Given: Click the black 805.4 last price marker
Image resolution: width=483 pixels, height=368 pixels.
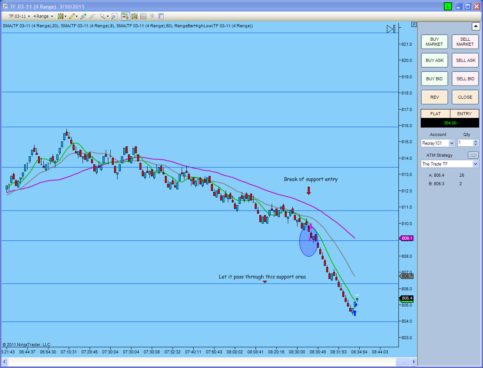Looking at the screenshot, I should [x=407, y=298].
